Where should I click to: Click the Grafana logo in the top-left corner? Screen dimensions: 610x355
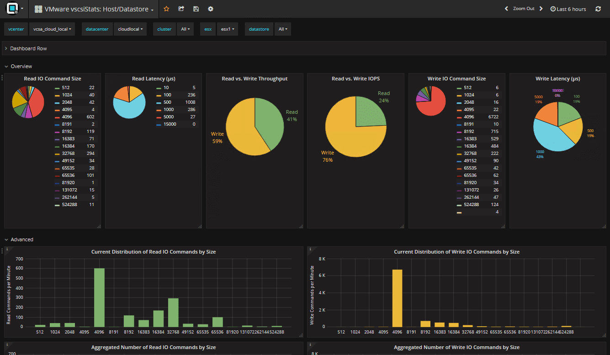point(12,9)
